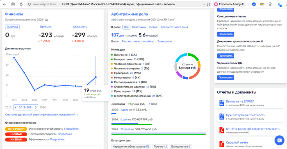Switch to the Прибыль indicator
Image resolution: width=287 pixels, height=149 pixels.
(x=46, y=27)
